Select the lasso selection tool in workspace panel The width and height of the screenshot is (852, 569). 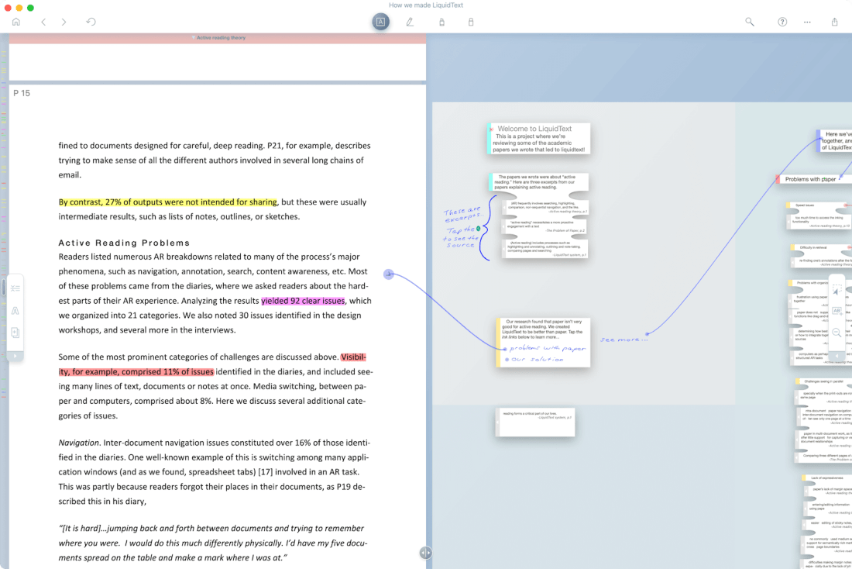[837, 289]
